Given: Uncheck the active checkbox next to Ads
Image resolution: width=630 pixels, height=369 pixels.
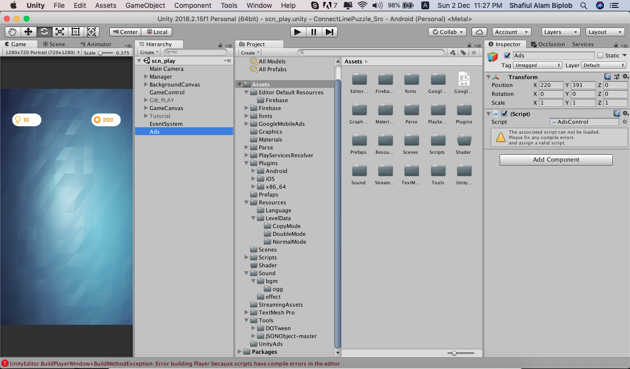Looking at the screenshot, I should [506, 55].
